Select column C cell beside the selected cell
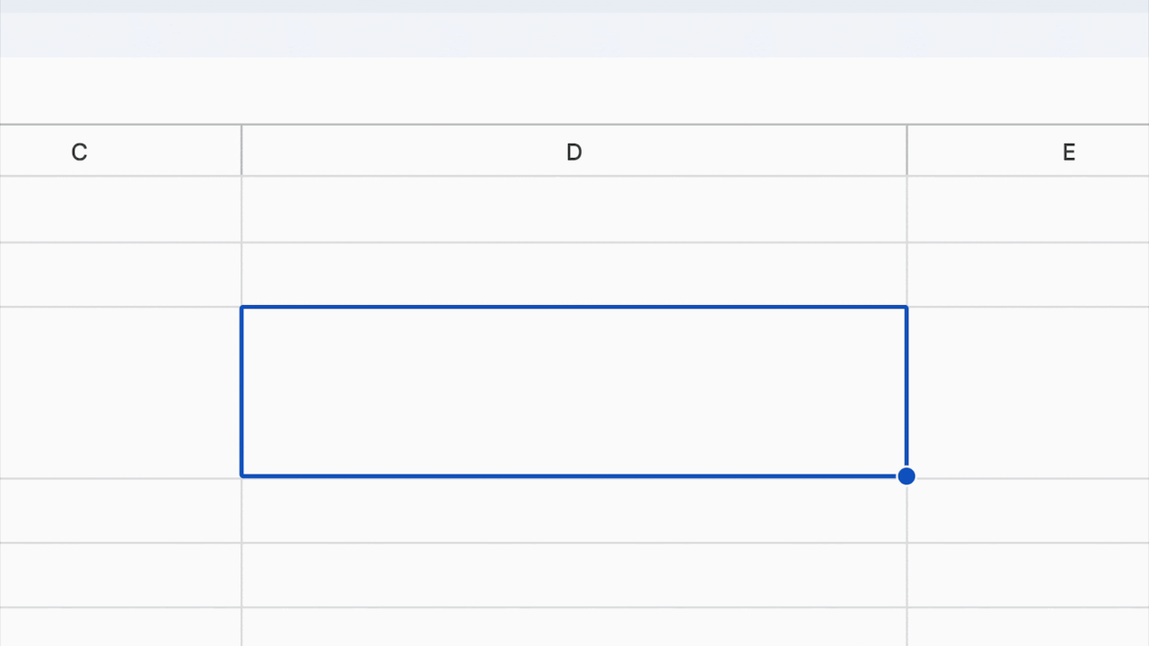The height and width of the screenshot is (646, 1149). [x=120, y=392]
